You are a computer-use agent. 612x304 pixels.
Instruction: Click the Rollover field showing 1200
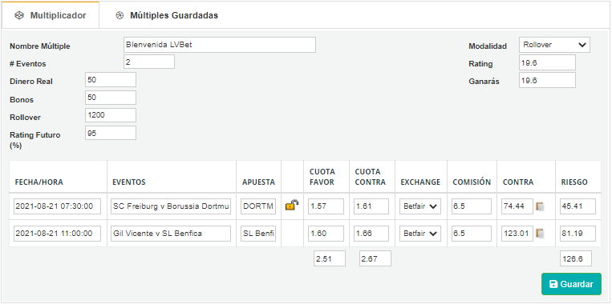(111, 115)
